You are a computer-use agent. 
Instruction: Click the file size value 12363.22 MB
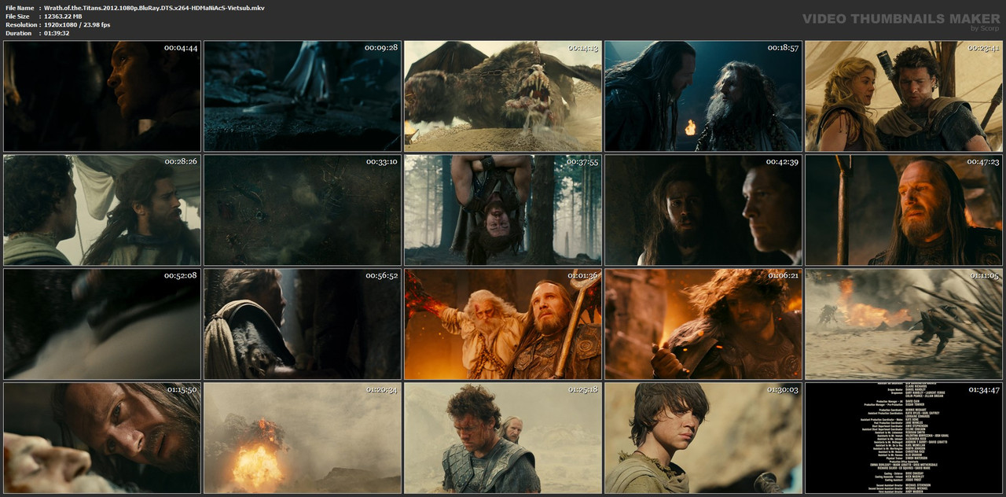coord(63,17)
